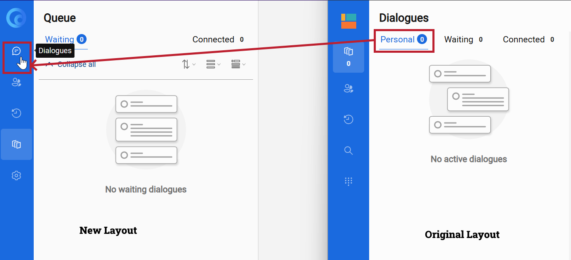Click the orange and teal logo
This screenshot has height=260, width=571.
(348, 21)
